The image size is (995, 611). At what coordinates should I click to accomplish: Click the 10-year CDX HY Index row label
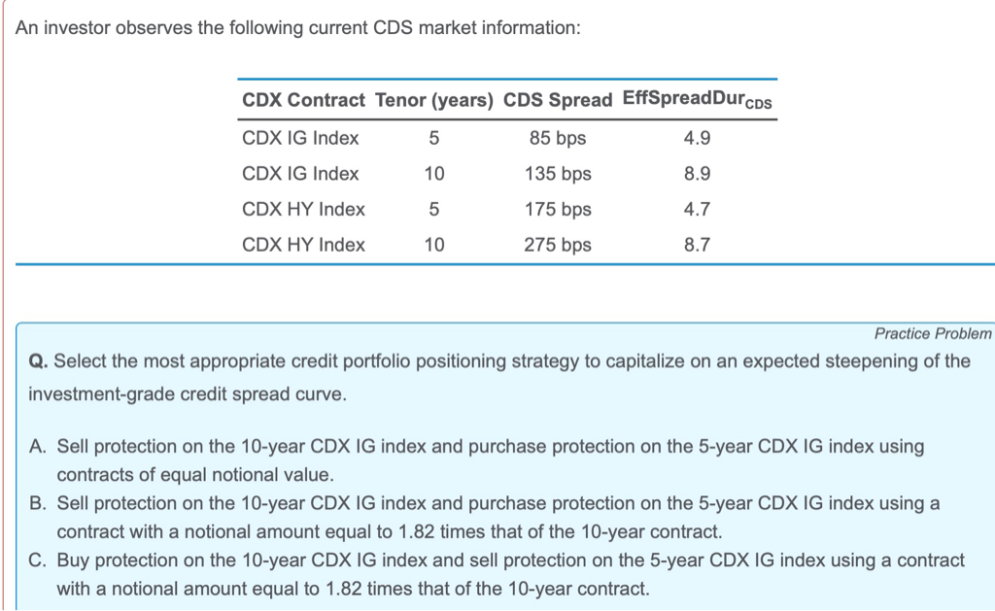click(303, 244)
